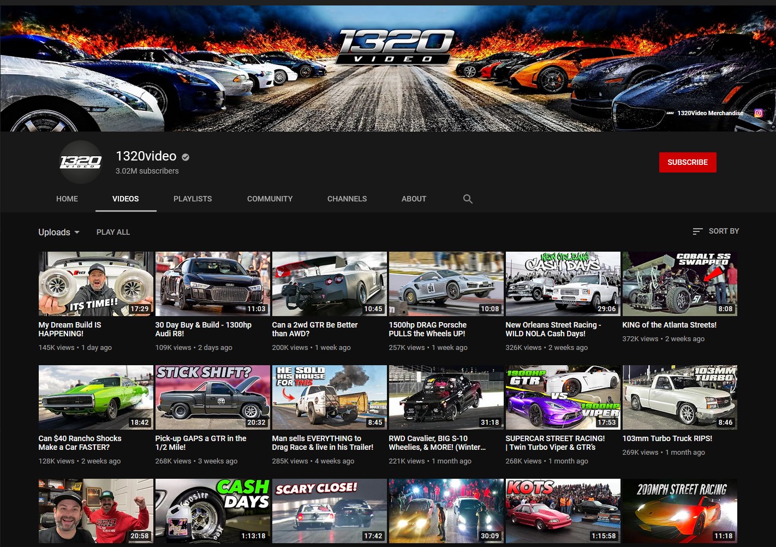The width and height of the screenshot is (776, 547).
Task: Open the About tab
Action: point(414,199)
